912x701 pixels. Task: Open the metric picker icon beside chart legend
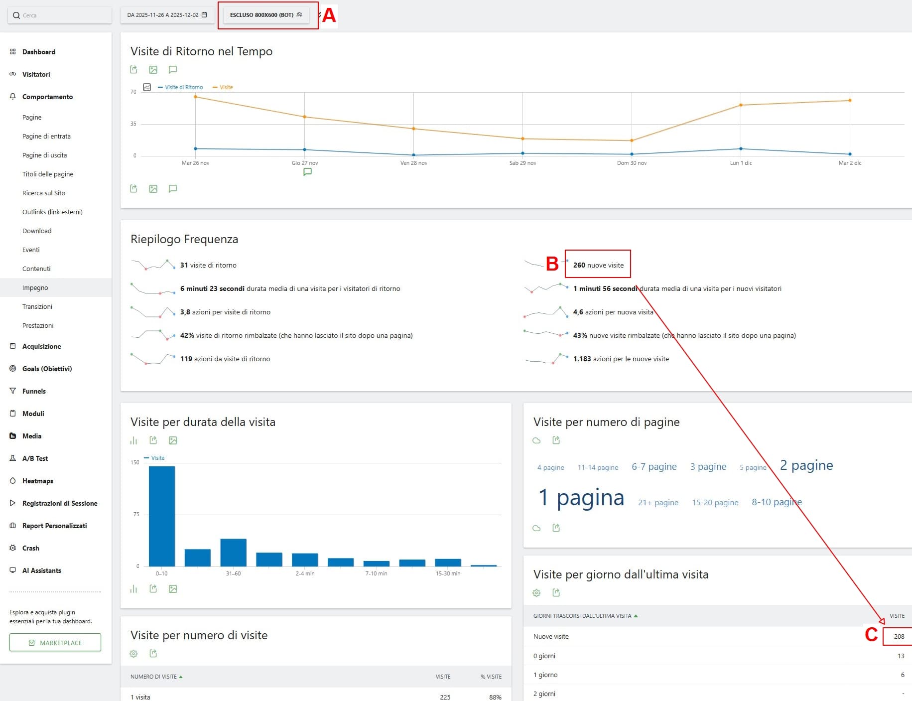coord(147,87)
